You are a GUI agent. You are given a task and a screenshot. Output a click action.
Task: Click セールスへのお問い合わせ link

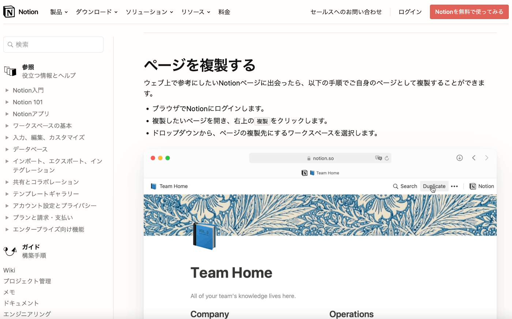point(346,12)
